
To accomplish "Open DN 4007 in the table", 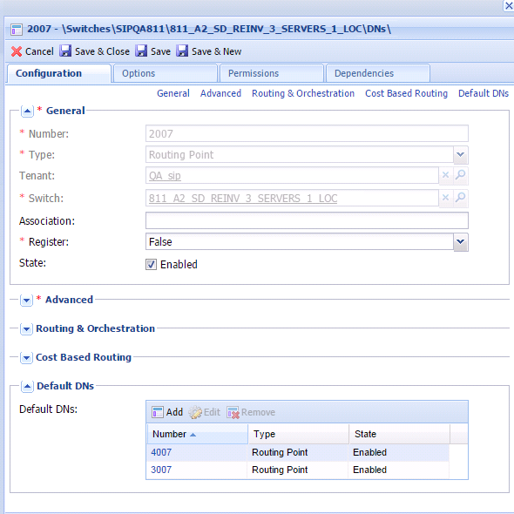I will tap(161, 452).
